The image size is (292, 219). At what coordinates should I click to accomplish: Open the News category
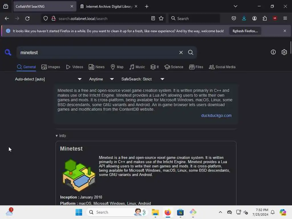(x=96, y=67)
